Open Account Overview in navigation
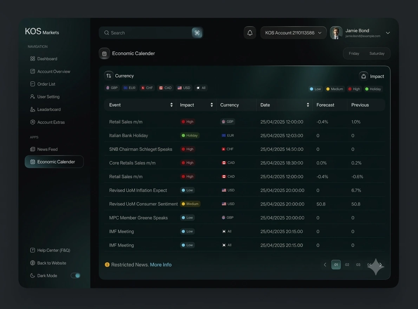This screenshot has height=309, width=418. [x=50, y=71]
